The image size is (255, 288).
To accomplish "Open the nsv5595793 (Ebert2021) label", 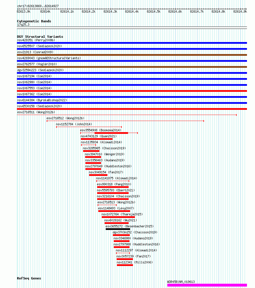I will 116,190.
